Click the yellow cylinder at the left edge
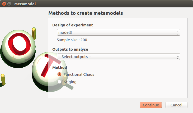Screen dimensions: 193x113 tap(3, 79)
